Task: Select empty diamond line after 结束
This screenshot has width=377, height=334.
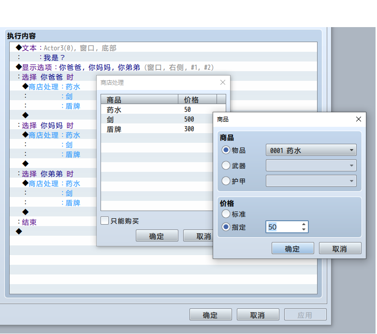Action: 53,231
